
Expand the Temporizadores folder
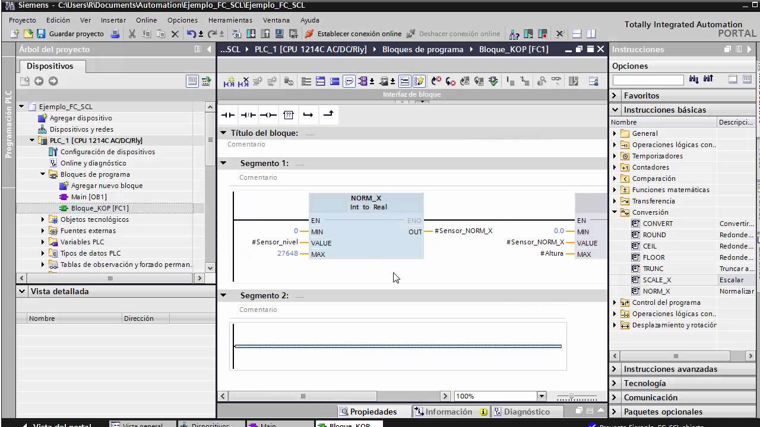[615, 156]
